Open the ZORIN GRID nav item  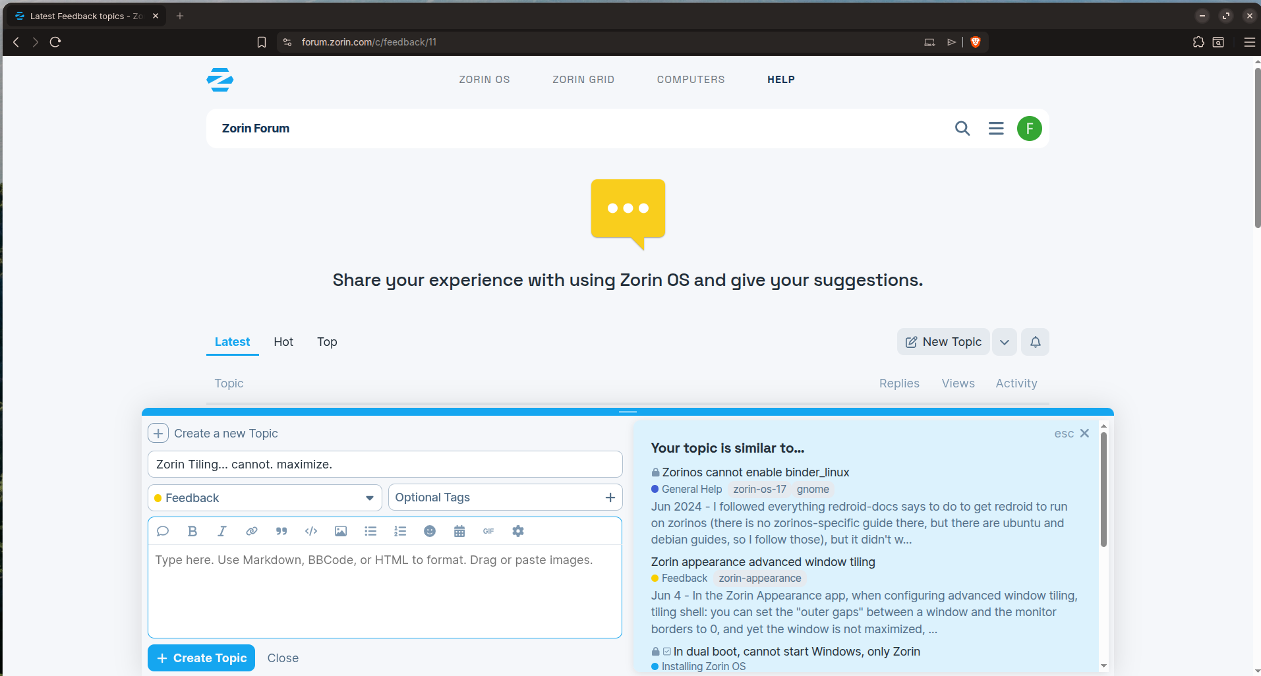pos(583,80)
